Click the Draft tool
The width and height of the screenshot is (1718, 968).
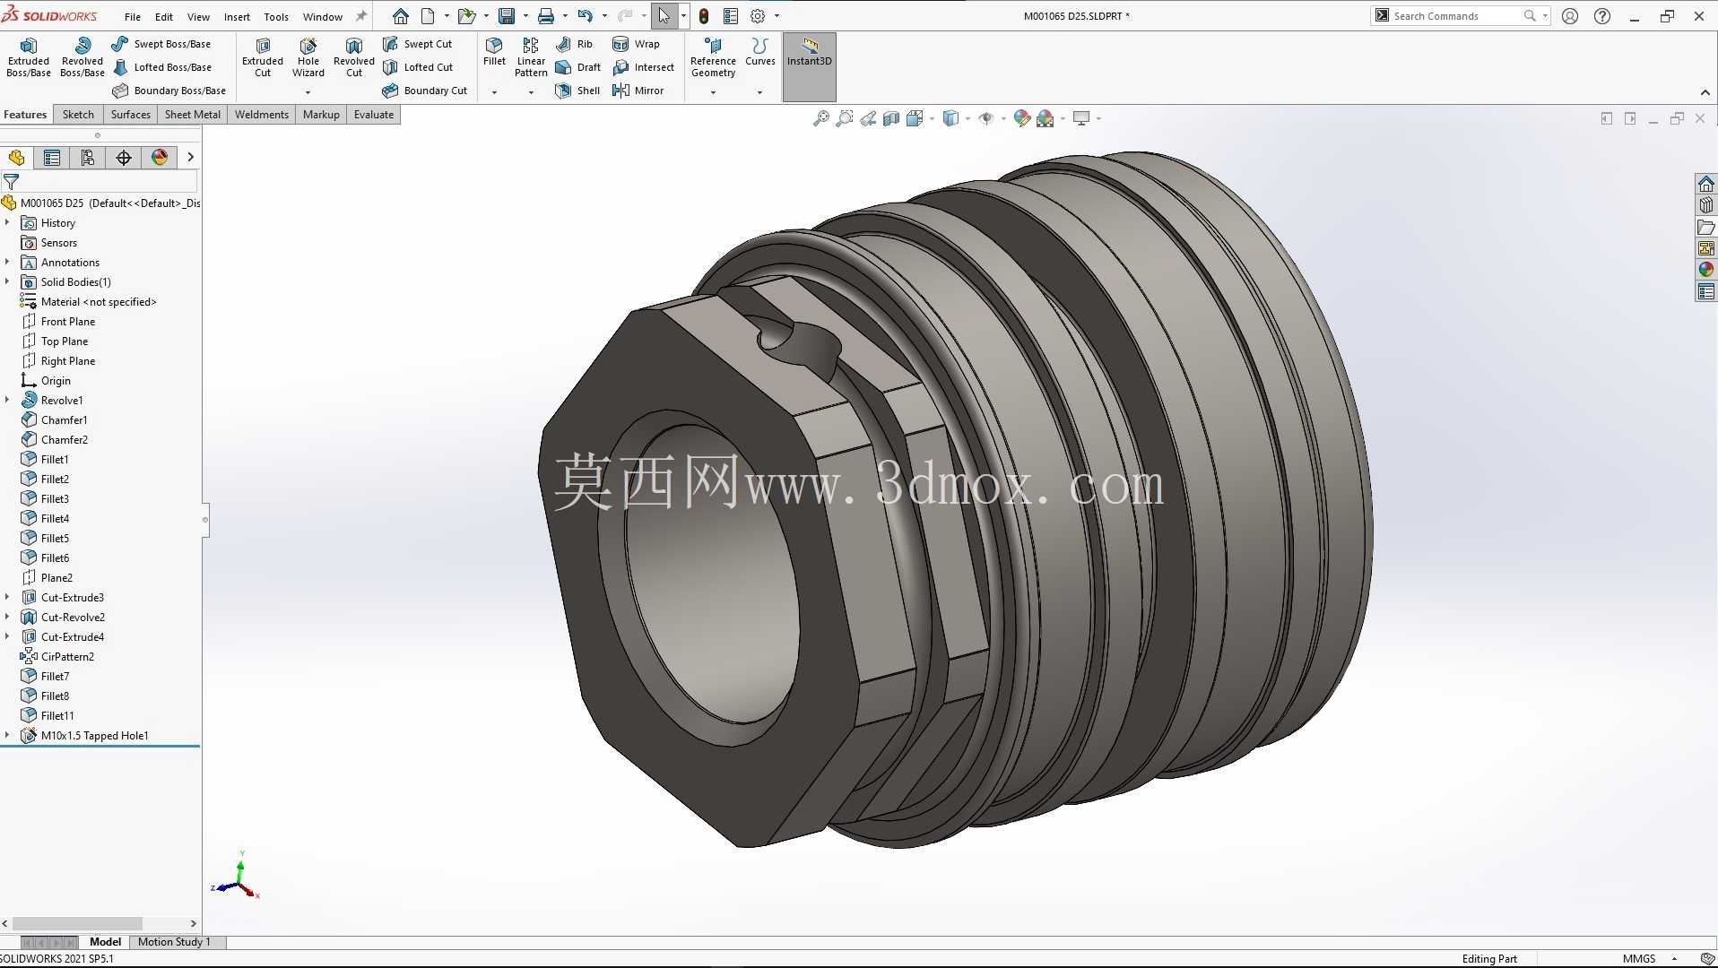pos(578,67)
